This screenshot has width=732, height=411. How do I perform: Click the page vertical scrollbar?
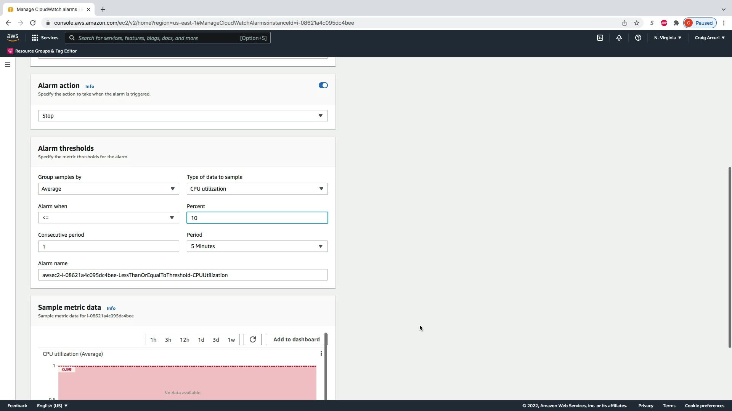[729, 257]
